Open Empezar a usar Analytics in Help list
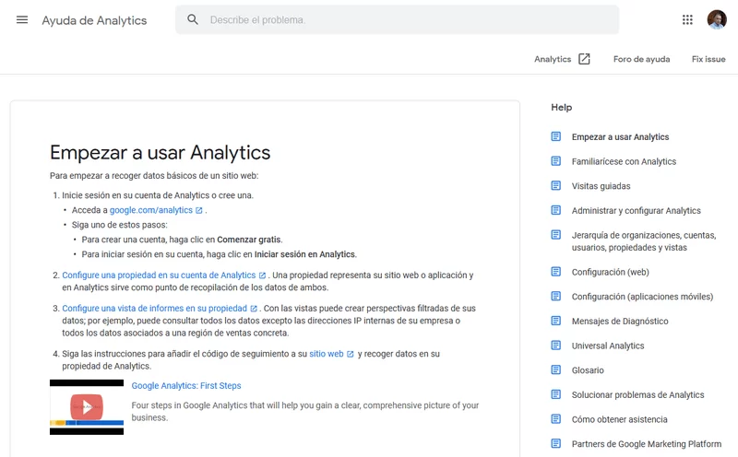Viewport: 738px width, 457px height. (620, 136)
